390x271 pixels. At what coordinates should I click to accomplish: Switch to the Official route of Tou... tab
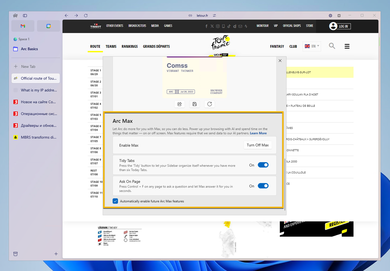point(36,78)
